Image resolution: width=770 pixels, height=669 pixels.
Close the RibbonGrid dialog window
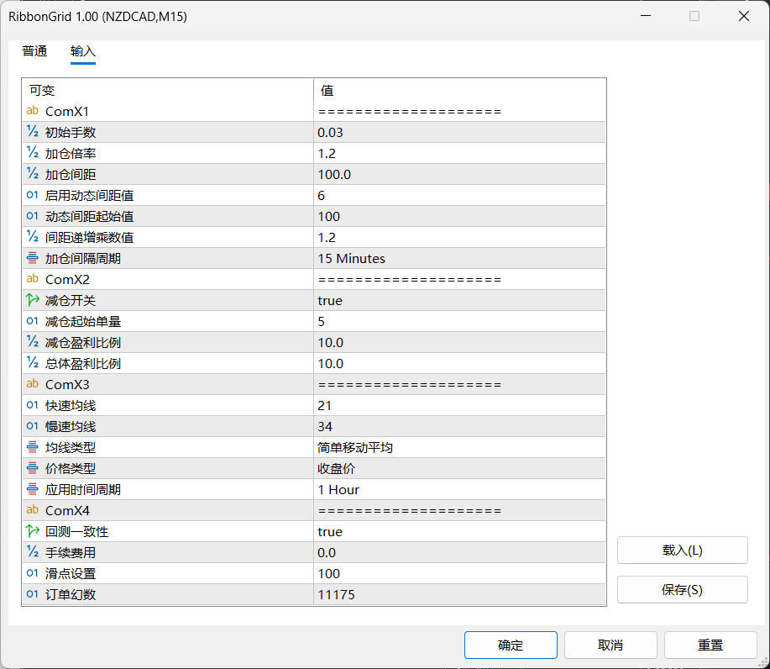743,16
